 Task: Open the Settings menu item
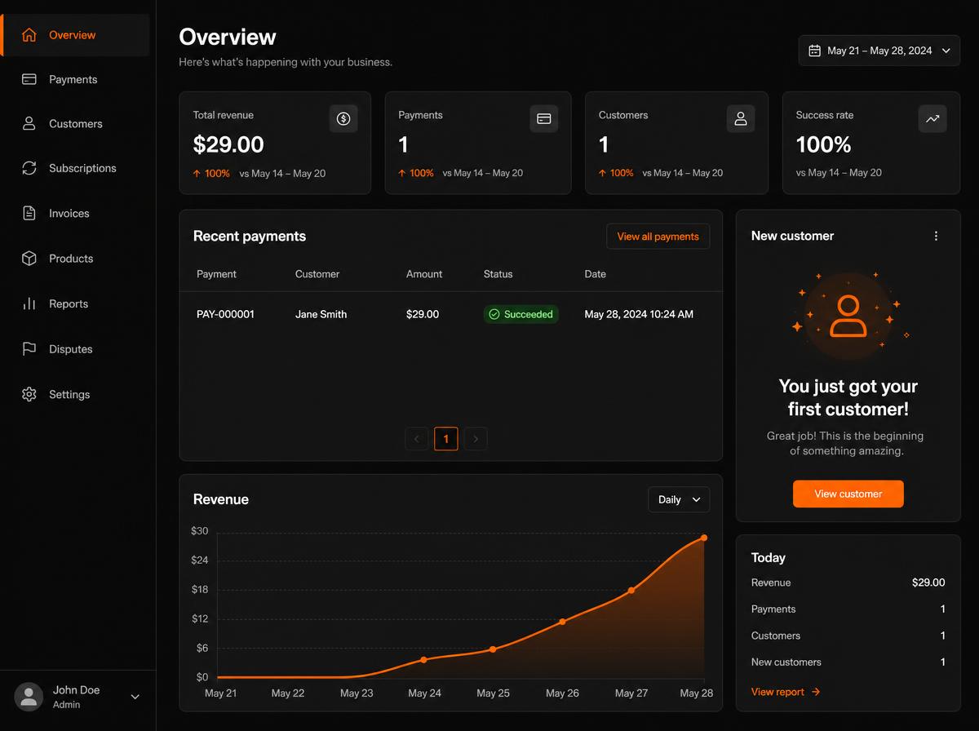click(x=76, y=394)
